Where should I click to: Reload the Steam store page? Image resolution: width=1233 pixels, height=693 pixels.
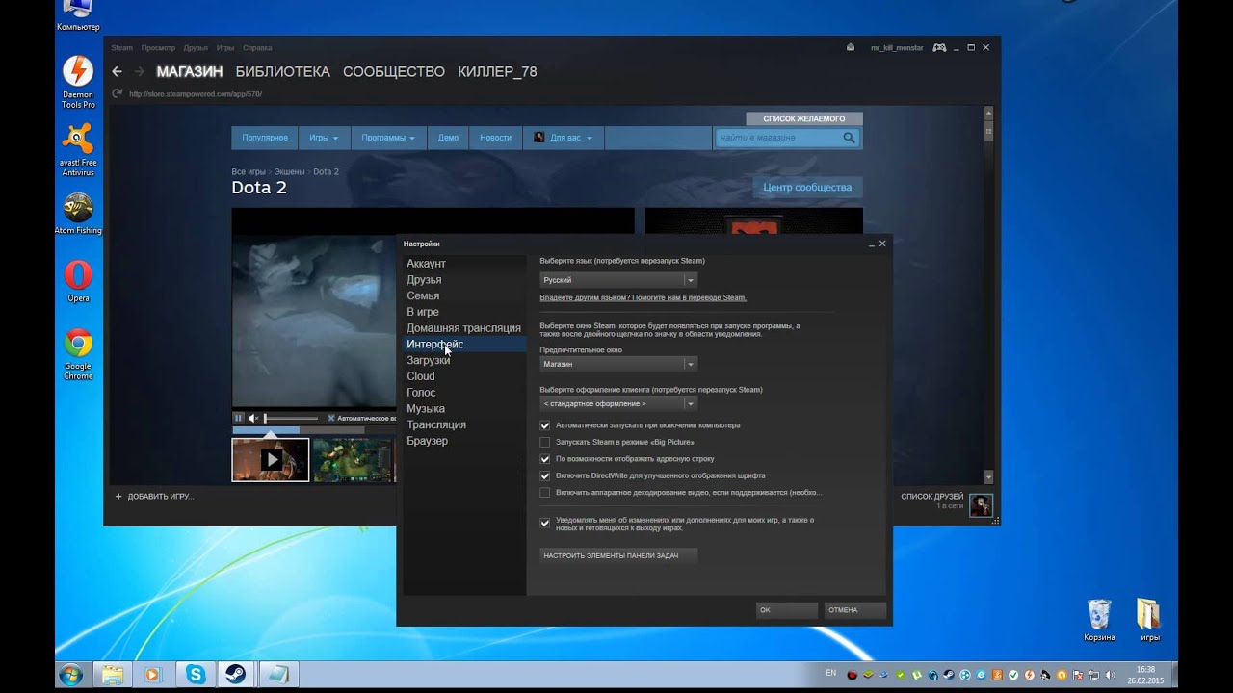(118, 93)
